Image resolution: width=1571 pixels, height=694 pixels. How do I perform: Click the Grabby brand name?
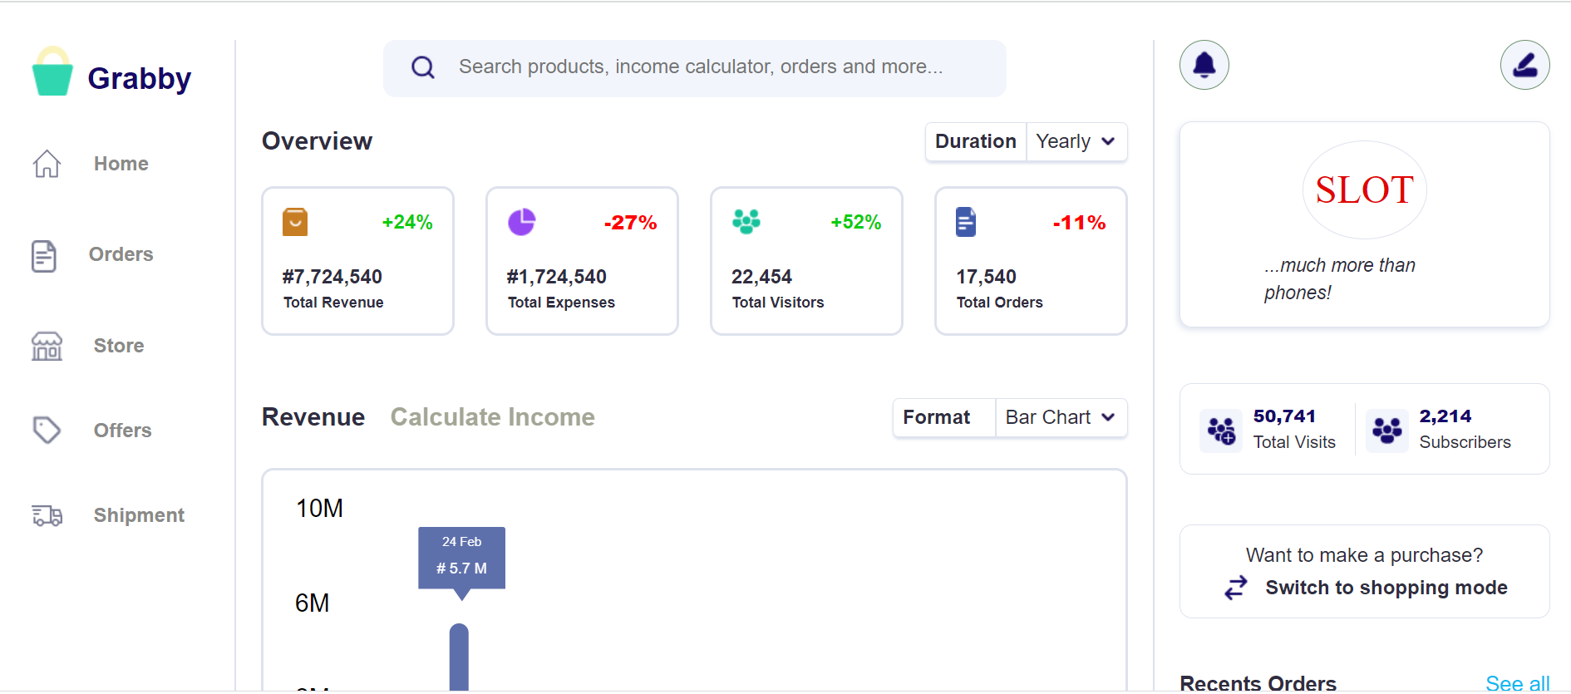pos(140,79)
